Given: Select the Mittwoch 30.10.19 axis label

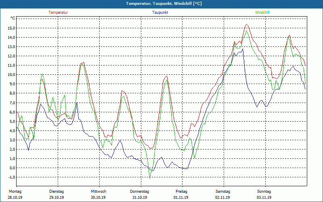Looking at the screenshot, I should pyautogui.click(x=99, y=194).
